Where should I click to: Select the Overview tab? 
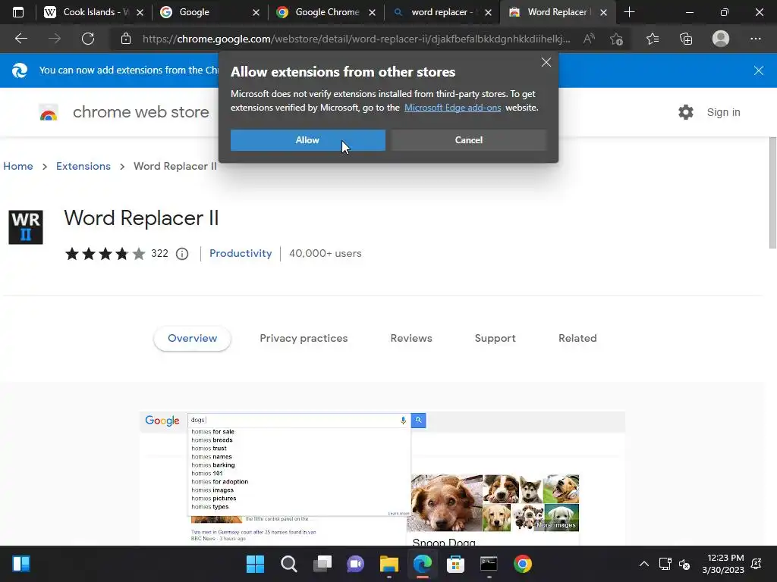point(192,339)
